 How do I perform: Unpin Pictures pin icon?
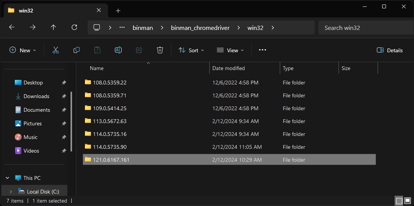click(64, 123)
